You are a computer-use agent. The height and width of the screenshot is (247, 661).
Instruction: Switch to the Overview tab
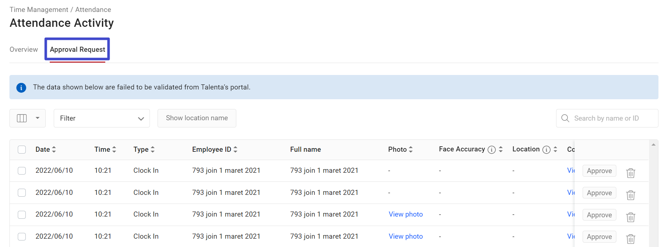tap(24, 50)
